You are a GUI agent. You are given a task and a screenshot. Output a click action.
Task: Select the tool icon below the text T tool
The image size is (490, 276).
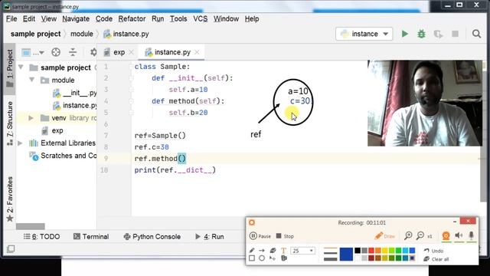click(x=284, y=258)
